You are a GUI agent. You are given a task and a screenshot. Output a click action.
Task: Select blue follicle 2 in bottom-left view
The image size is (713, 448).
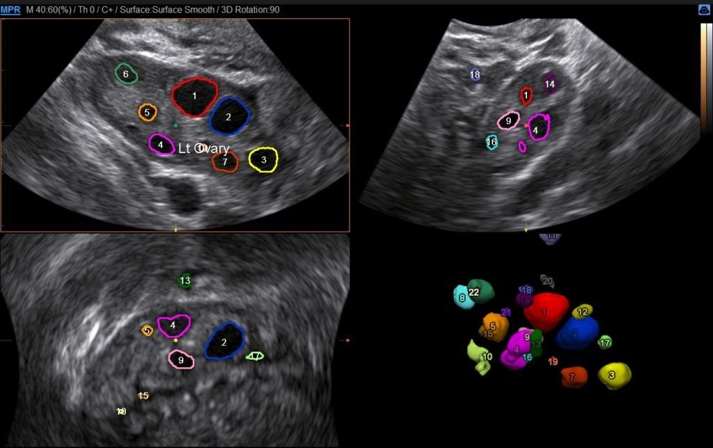pos(224,341)
